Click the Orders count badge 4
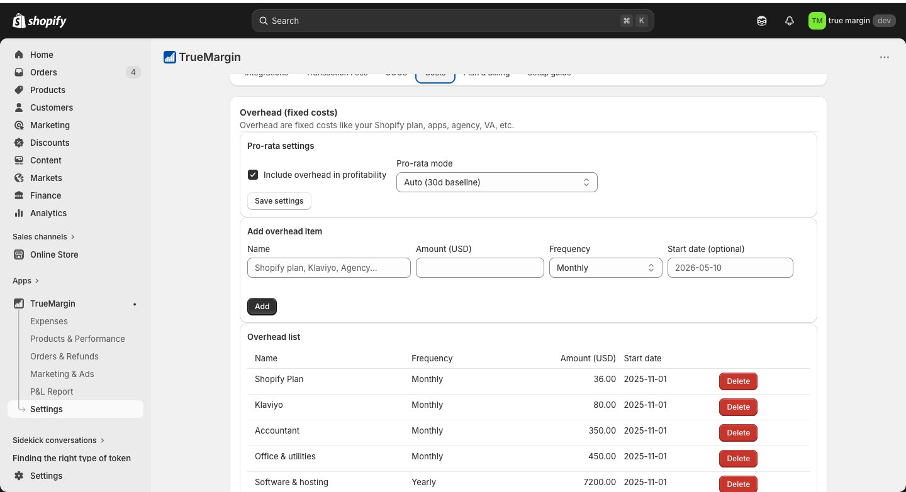906x492 pixels. 133,72
